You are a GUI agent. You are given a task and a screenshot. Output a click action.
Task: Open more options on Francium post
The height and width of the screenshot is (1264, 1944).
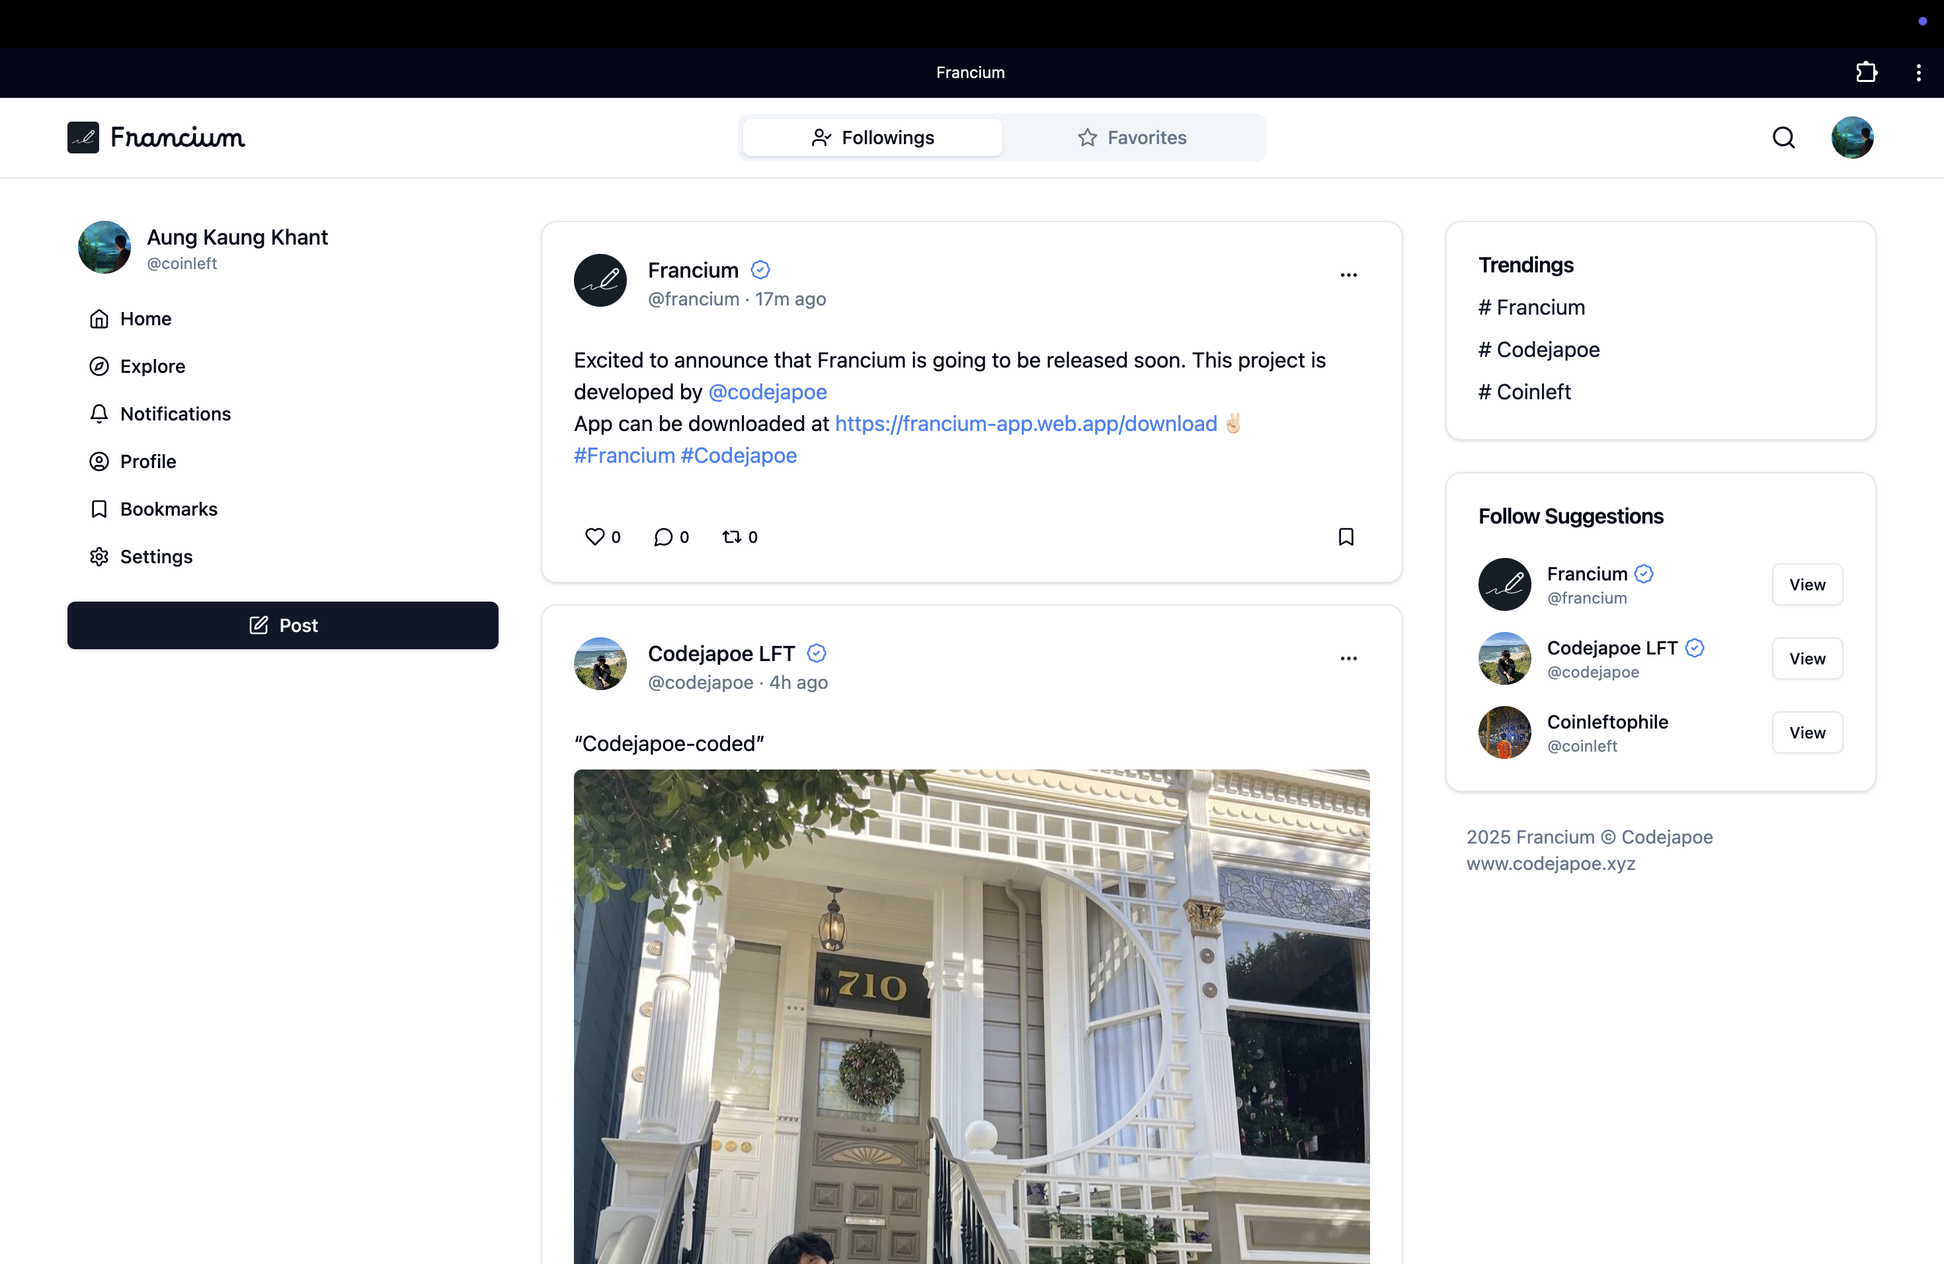tap(1348, 275)
